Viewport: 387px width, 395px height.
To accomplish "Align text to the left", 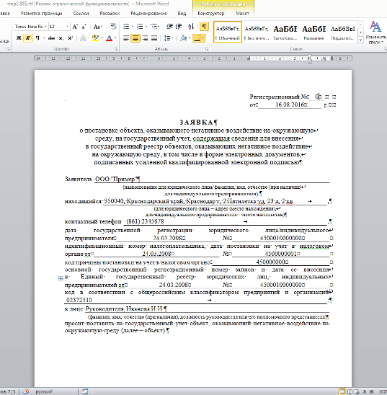I will click(x=126, y=38).
